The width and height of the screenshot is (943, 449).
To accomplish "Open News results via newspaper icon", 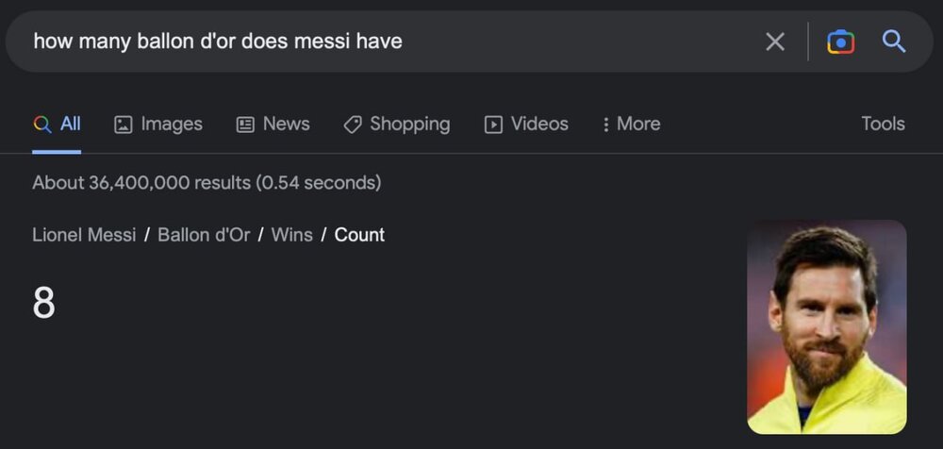I will (x=245, y=125).
